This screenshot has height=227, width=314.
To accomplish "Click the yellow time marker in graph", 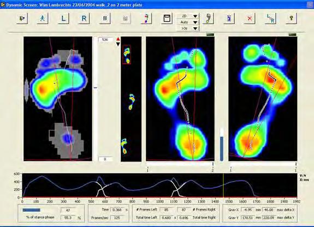I will tap(223, 186).
